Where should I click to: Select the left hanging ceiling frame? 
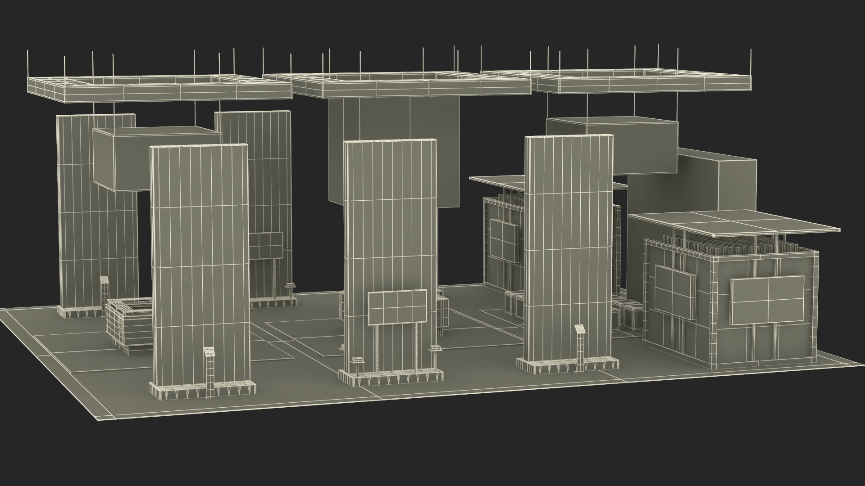click(153, 93)
